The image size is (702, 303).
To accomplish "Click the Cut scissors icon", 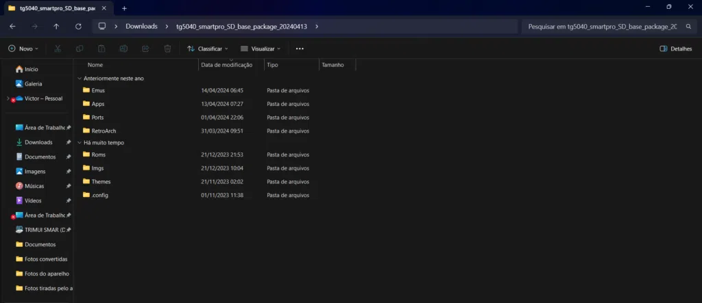I will click(x=58, y=49).
